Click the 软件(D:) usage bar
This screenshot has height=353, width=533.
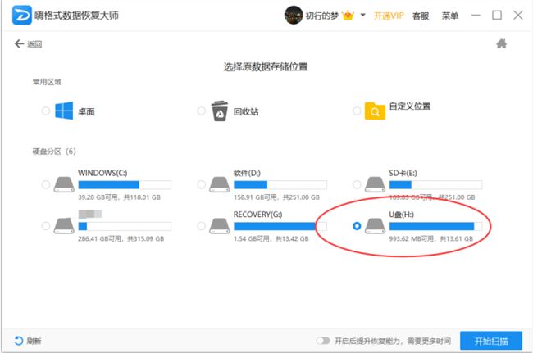coord(280,184)
